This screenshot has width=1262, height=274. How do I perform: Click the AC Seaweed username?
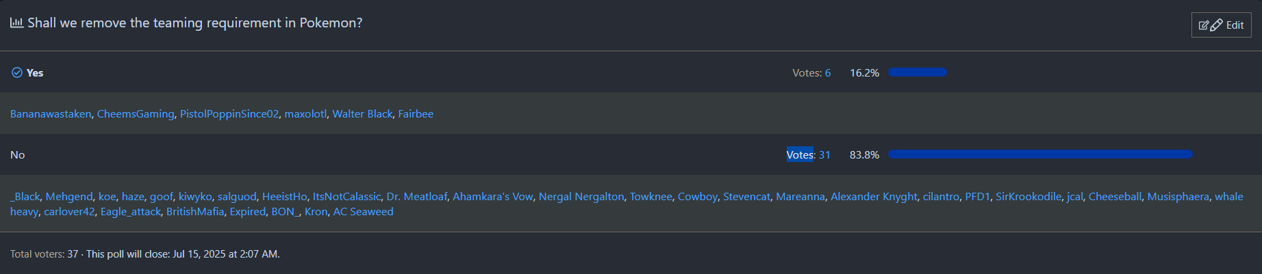click(363, 212)
